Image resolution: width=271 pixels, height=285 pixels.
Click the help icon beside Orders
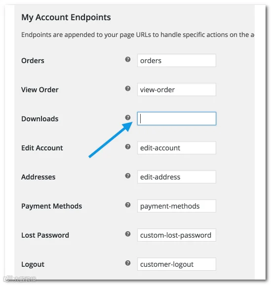(x=128, y=59)
